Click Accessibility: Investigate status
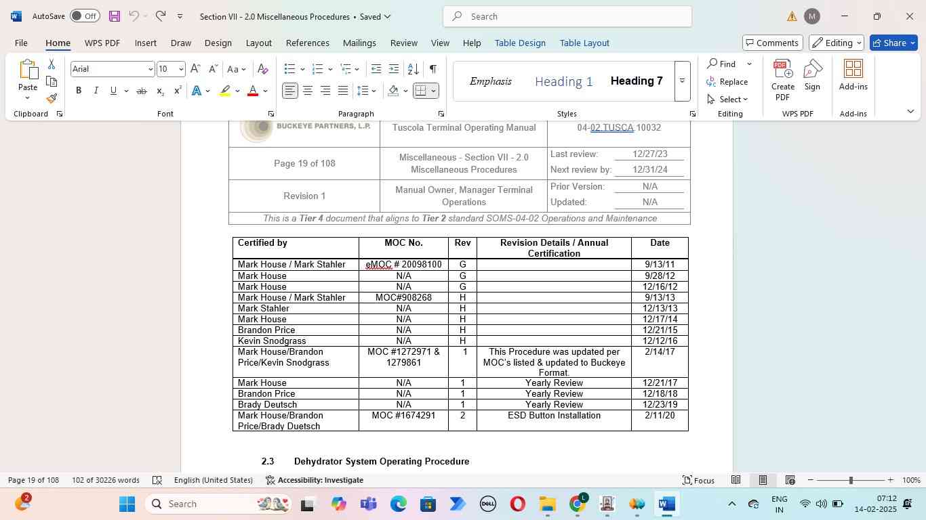926x520 pixels. pyautogui.click(x=315, y=480)
